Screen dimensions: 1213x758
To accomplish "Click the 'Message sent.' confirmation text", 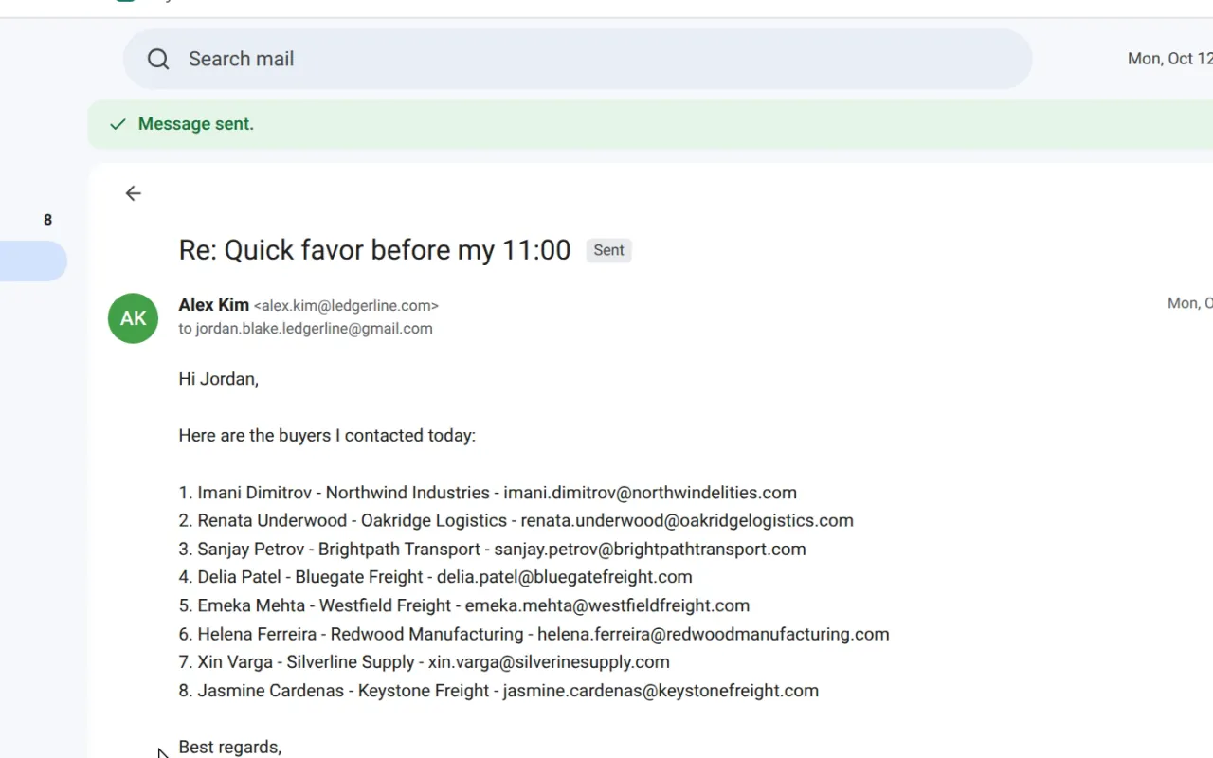I will click(x=196, y=124).
